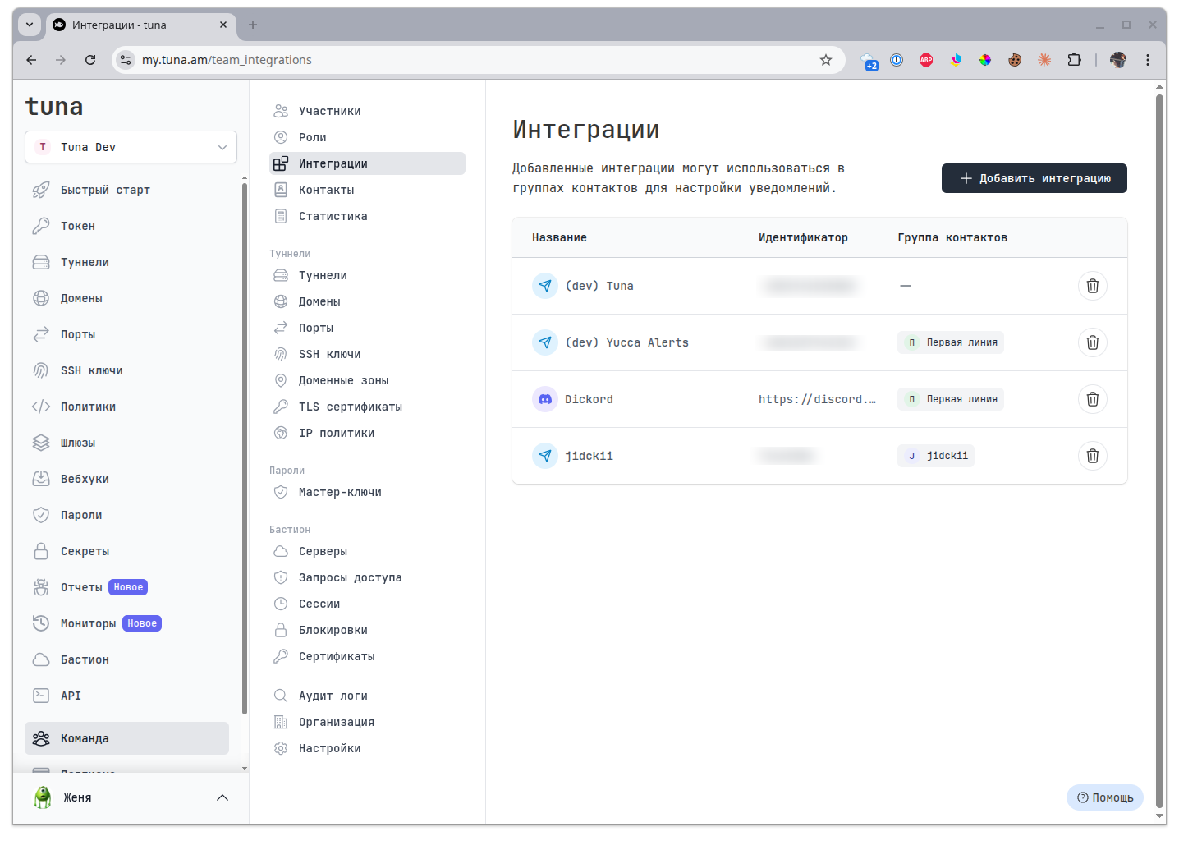Screen dimensions: 1179x850
Task: Reload the page with refresh icon
Action: (x=90, y=60)
